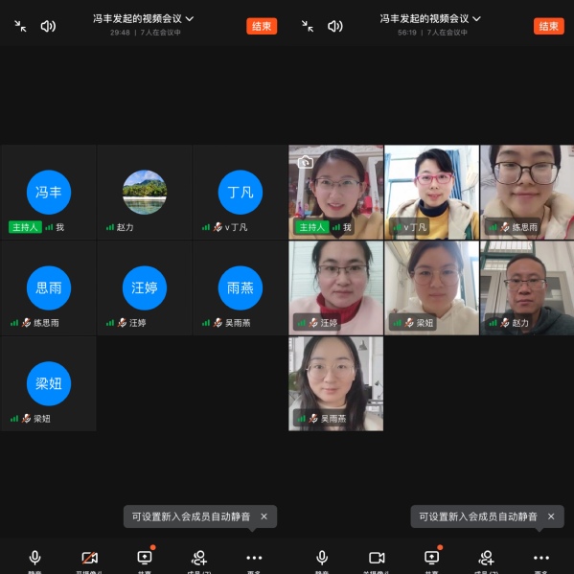Mute the microphone in the left meeting
Image resolution: width=574 pixels, height=574 pixels.
click(34, 558)
